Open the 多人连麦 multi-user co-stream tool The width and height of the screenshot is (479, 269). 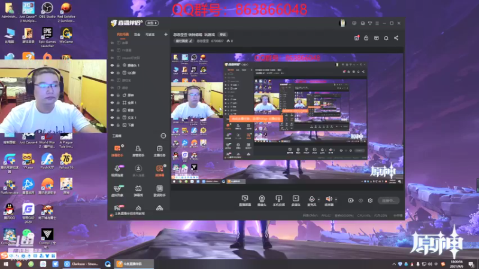point(138,171)
